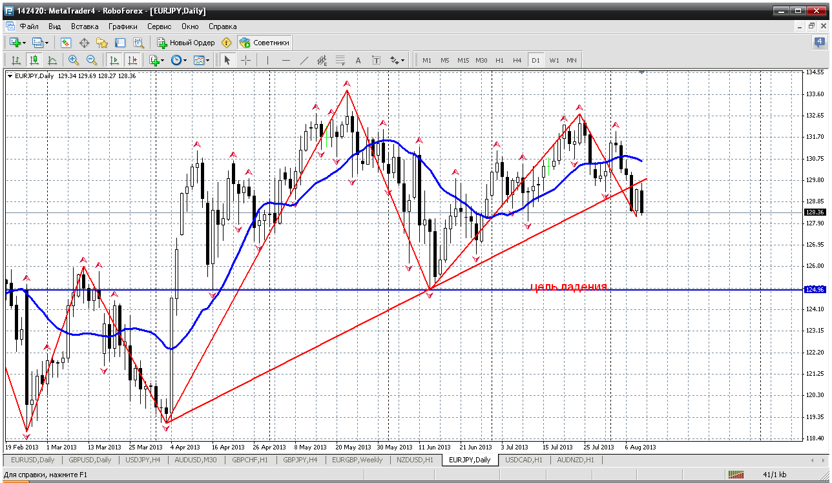Select the Text Label tool
The width and height of the screenshot is (832, 483).
coord(377,60)
